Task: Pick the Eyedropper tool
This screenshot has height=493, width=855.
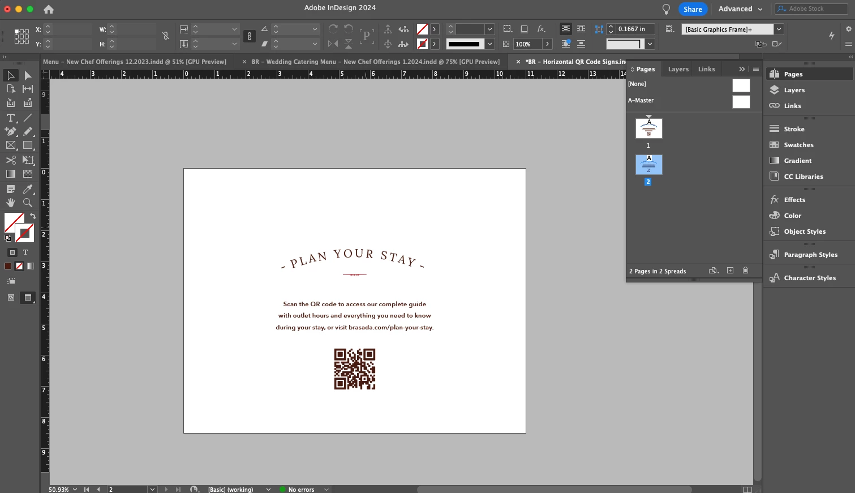Action: [27, 189]
